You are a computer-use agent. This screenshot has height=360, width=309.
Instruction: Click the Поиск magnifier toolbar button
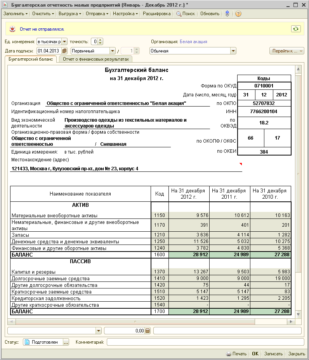pos(186,14)
